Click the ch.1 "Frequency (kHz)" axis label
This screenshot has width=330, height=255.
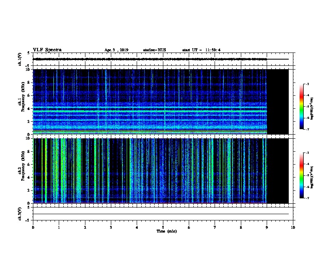coord(23,97)
